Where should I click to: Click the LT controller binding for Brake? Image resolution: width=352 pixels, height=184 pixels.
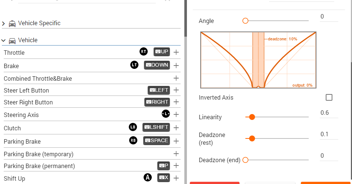[x=134, y=65]
